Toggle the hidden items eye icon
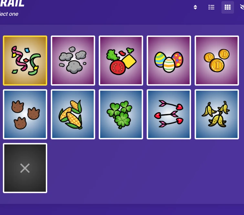This screenshot has width=244, height=215. [x=242, y=7]
